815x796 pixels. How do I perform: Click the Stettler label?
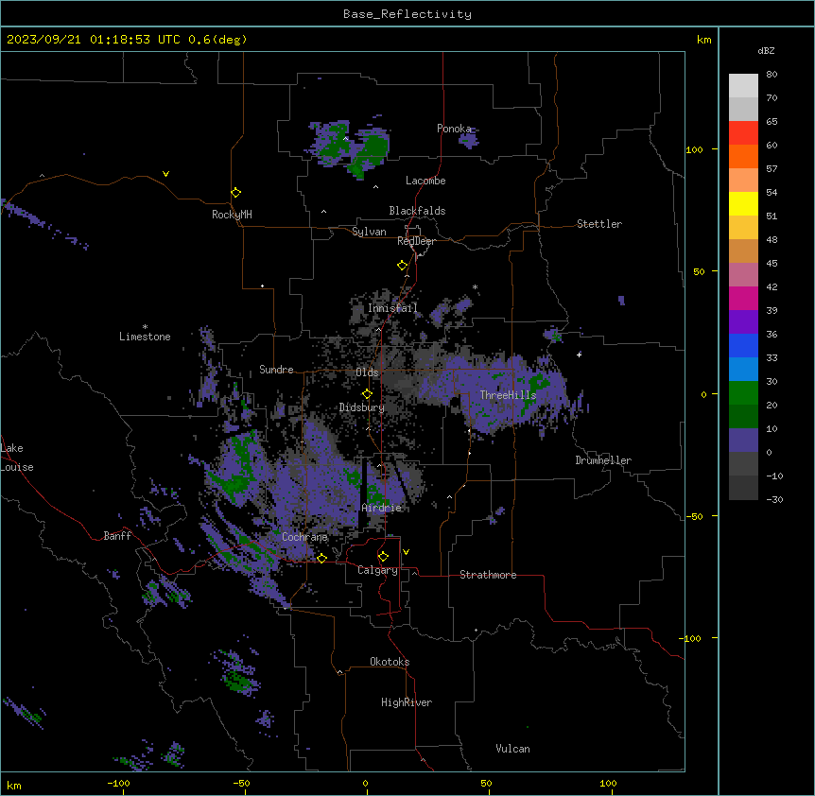pos(599,224)
